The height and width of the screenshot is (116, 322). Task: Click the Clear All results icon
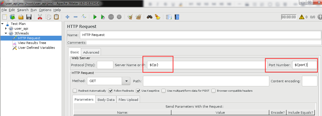pos(138,17)
